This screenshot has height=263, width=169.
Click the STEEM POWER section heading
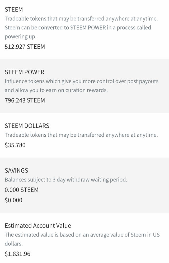click(x=24, y=72)
